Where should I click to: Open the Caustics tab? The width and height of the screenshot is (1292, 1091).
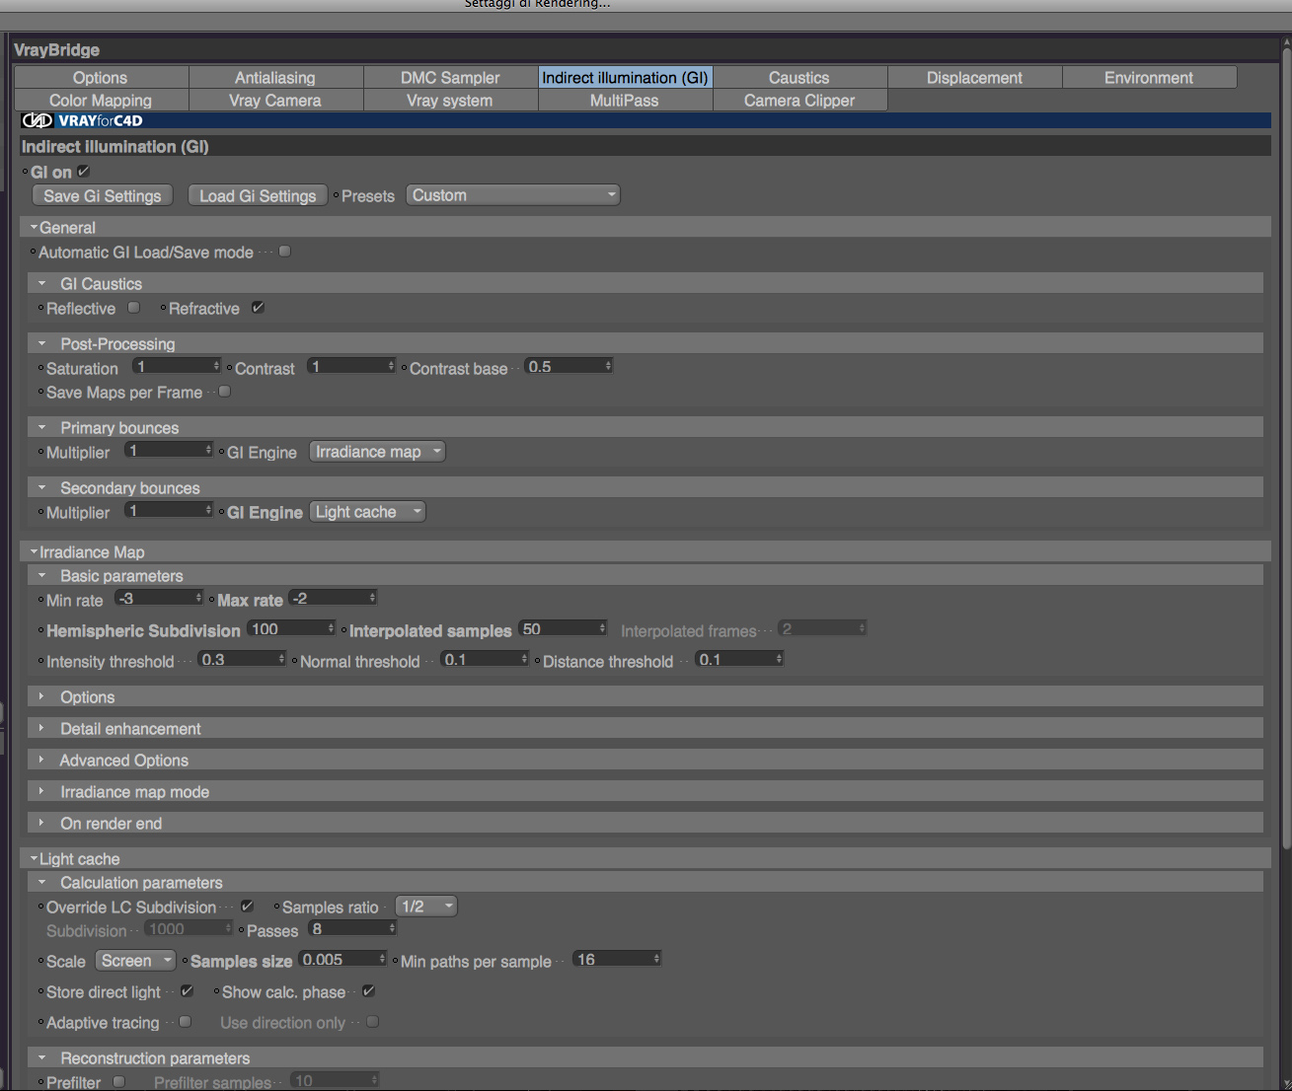pyautogui.click(x=799, y=77)
